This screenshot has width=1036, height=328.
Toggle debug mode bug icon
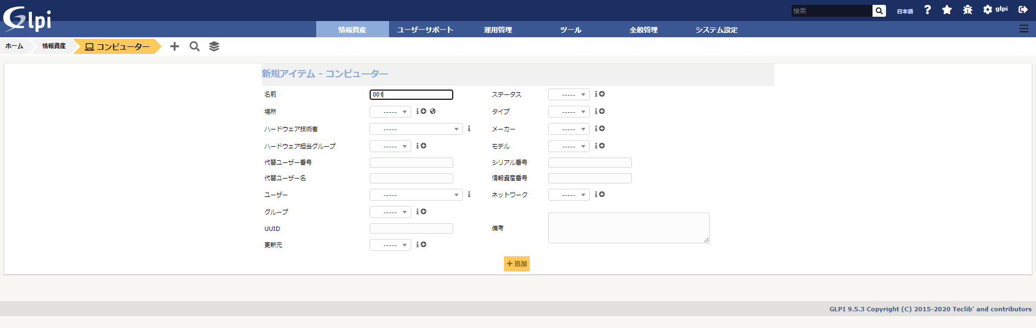point(967,10)
